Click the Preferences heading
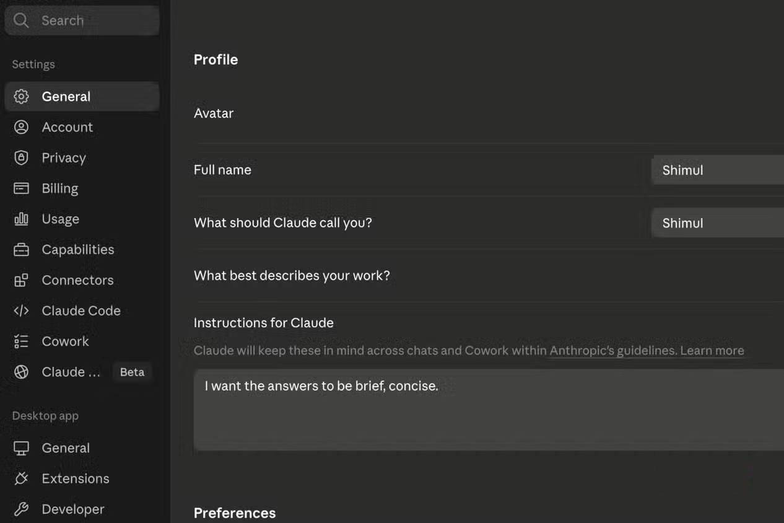The width and height of the screenshot is (784, 523). (235, 513)
